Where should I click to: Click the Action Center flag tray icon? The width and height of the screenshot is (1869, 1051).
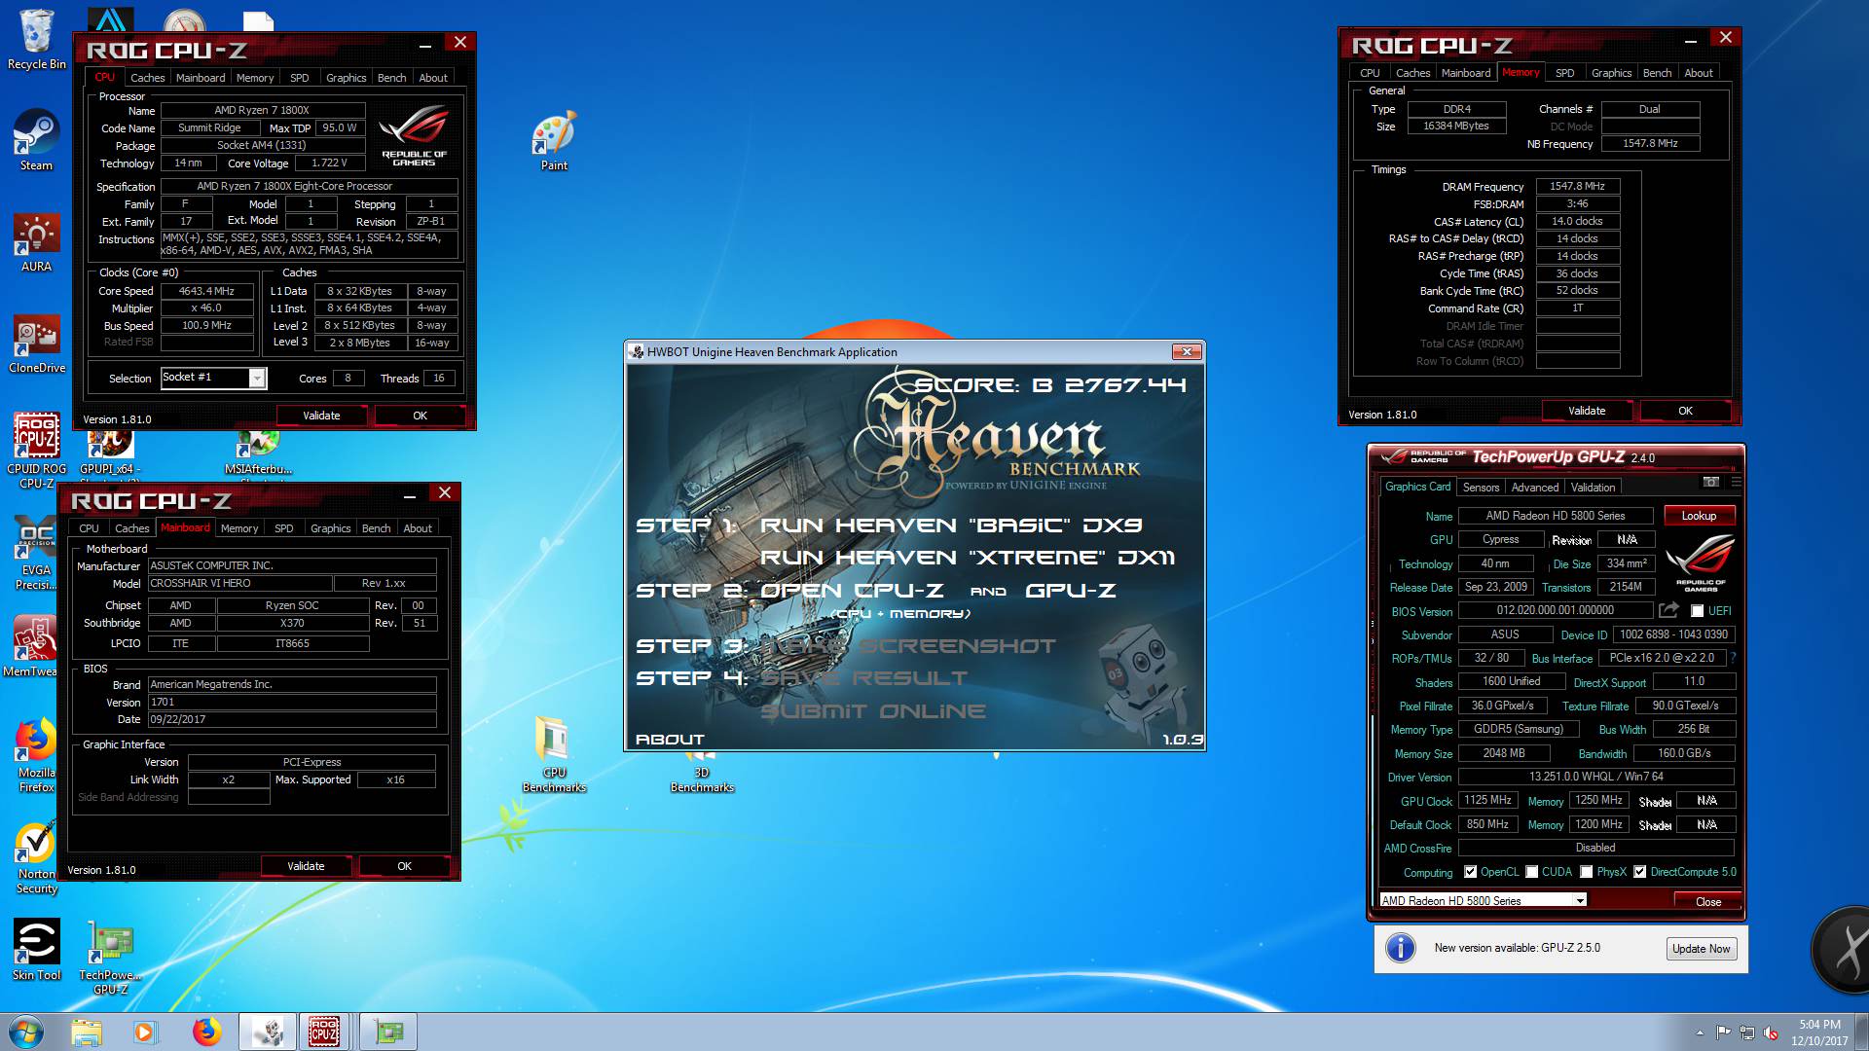coord(1723,1033)
